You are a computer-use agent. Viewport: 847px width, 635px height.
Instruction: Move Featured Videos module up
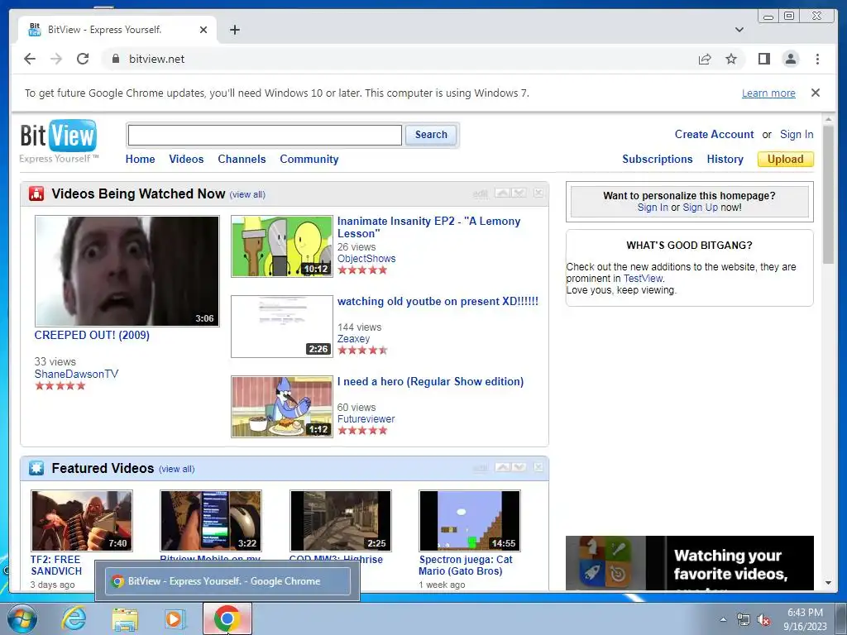502,467
